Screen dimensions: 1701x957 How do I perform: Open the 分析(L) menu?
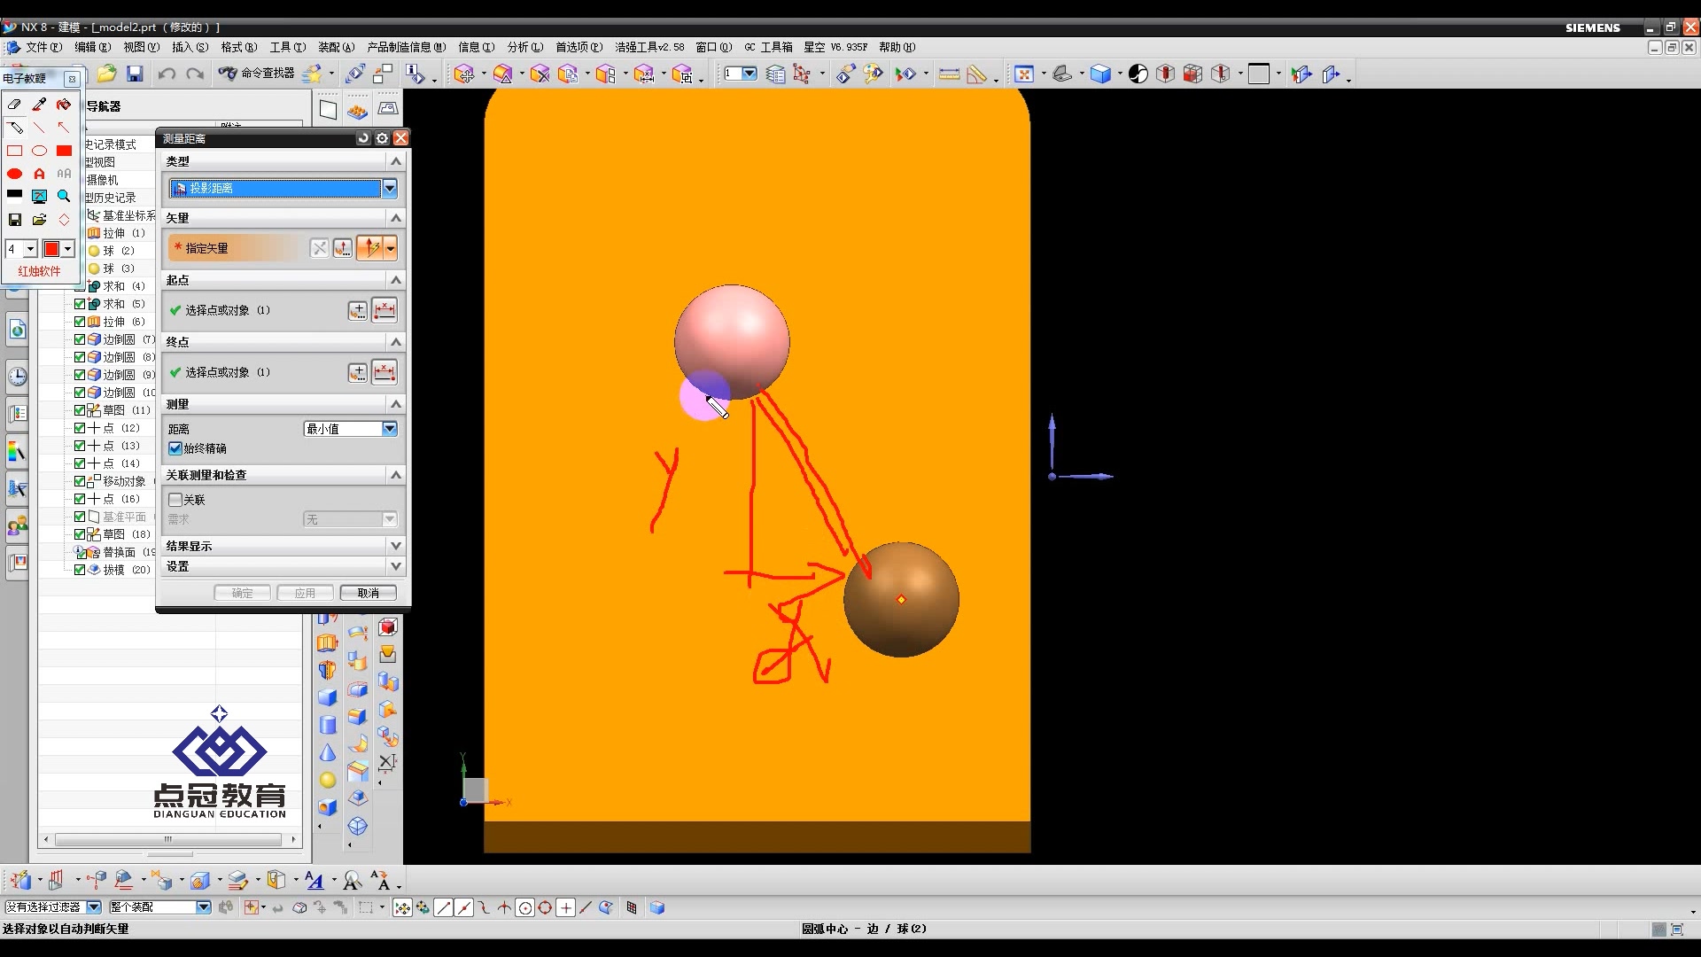click(524, 47)
